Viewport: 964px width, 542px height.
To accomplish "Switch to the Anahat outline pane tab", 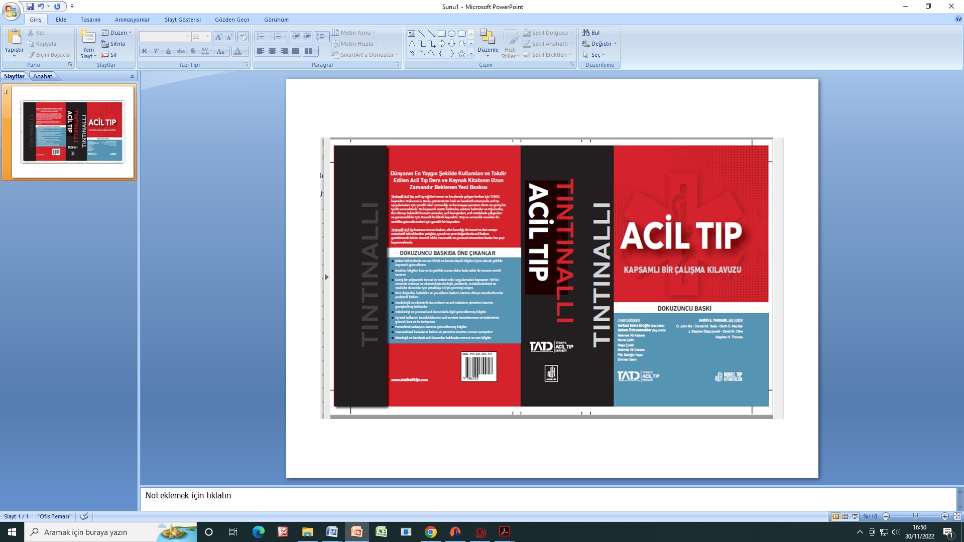I will (x=43, y=76).
